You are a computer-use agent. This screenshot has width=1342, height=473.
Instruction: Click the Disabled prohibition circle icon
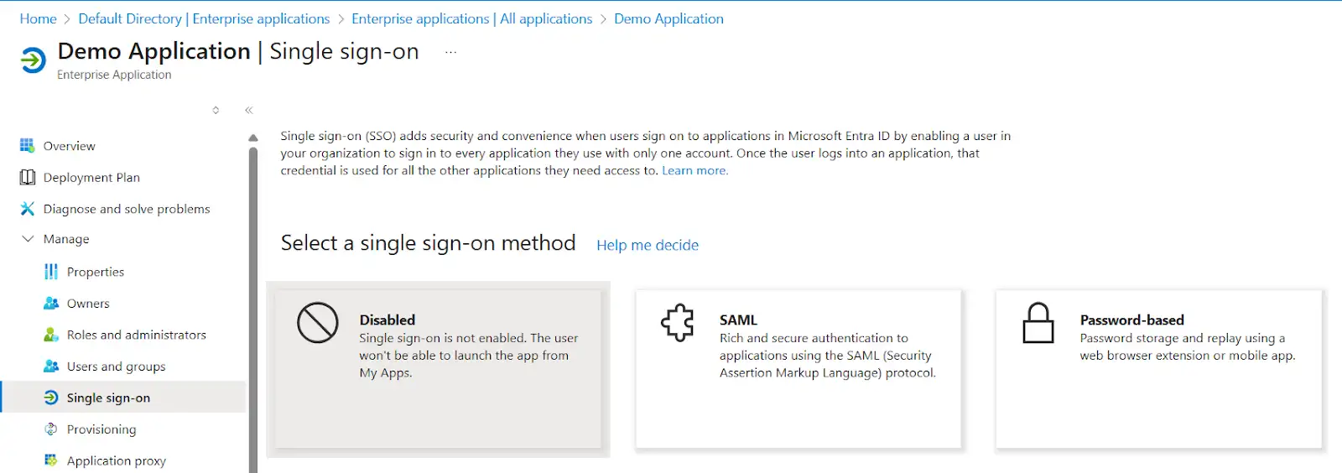(318, 323)
